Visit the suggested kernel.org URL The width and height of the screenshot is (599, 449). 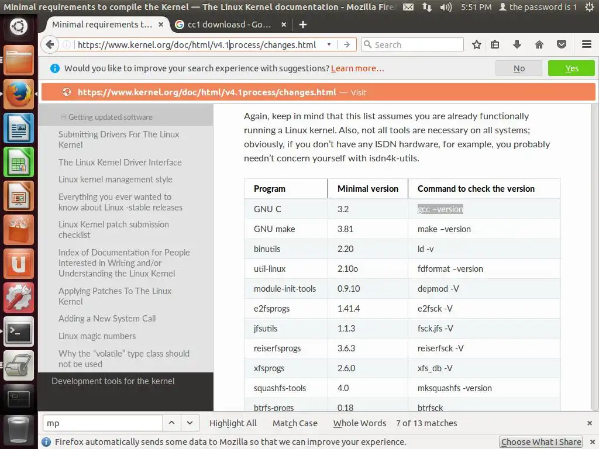(x=318, y=92)
